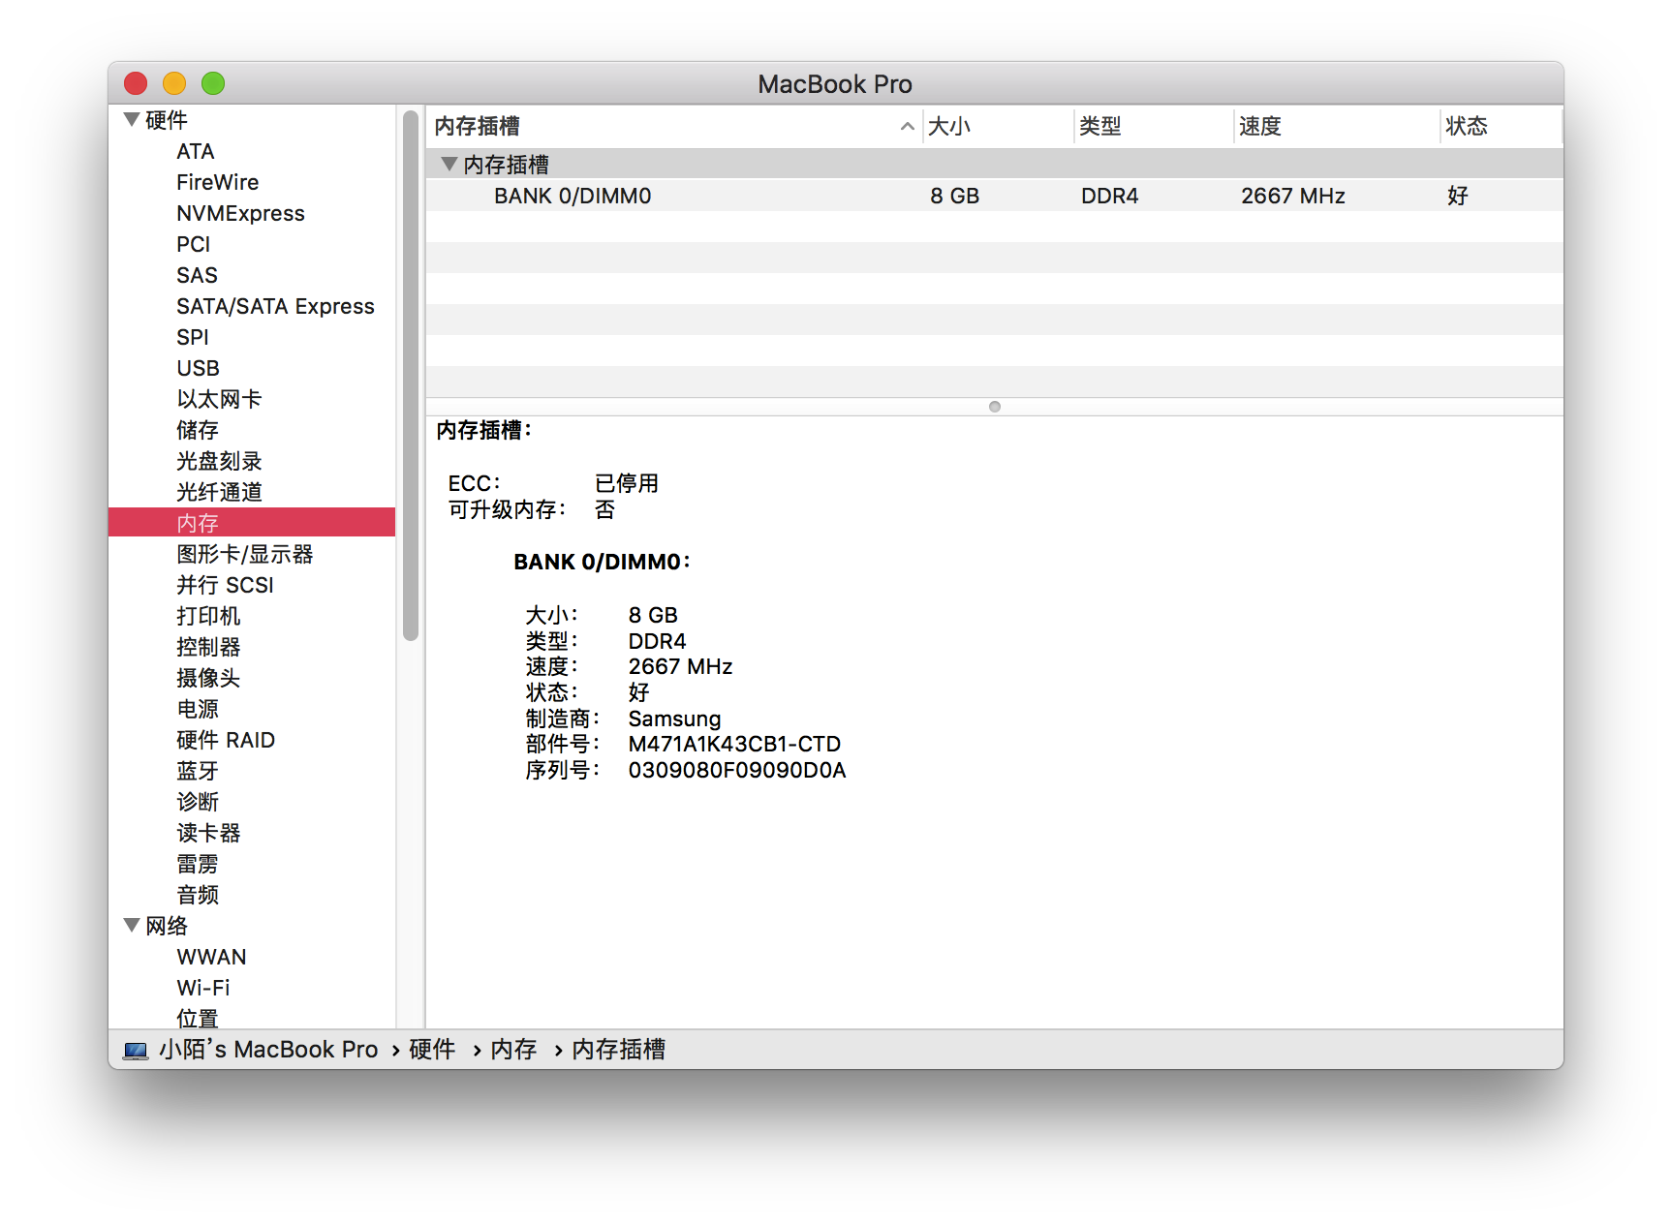Screen dimensions: 1672x1224
Task: Open 以太网卡 section
Action: pyautogui.click(x=219, y=399)
